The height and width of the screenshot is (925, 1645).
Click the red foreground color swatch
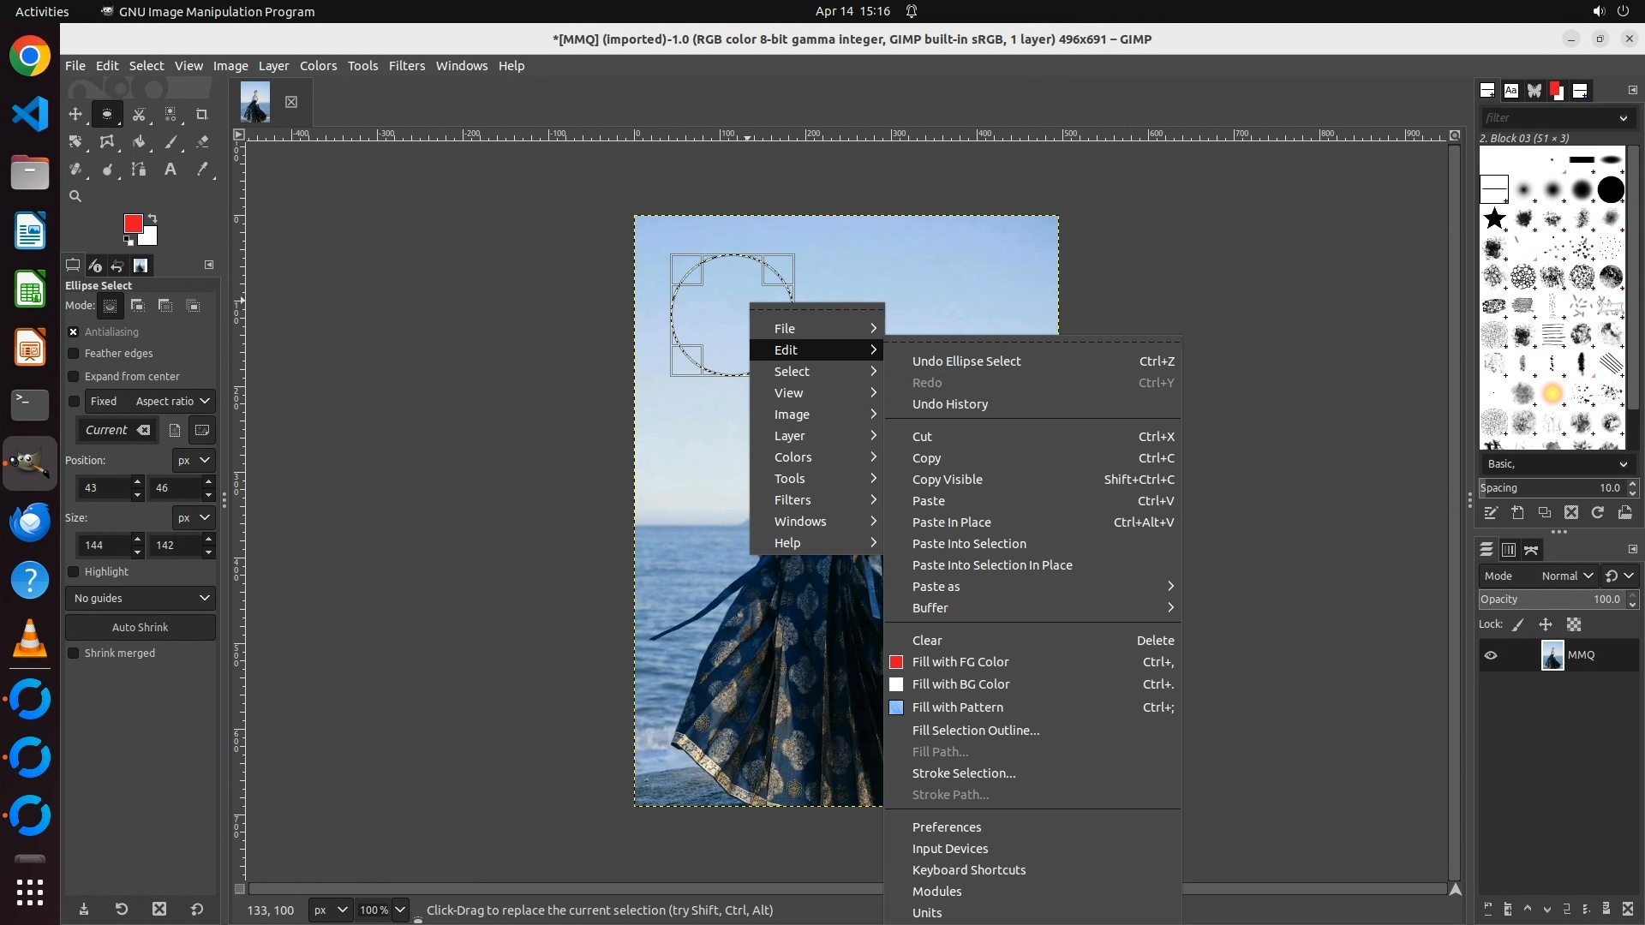(x=132, y=224)
